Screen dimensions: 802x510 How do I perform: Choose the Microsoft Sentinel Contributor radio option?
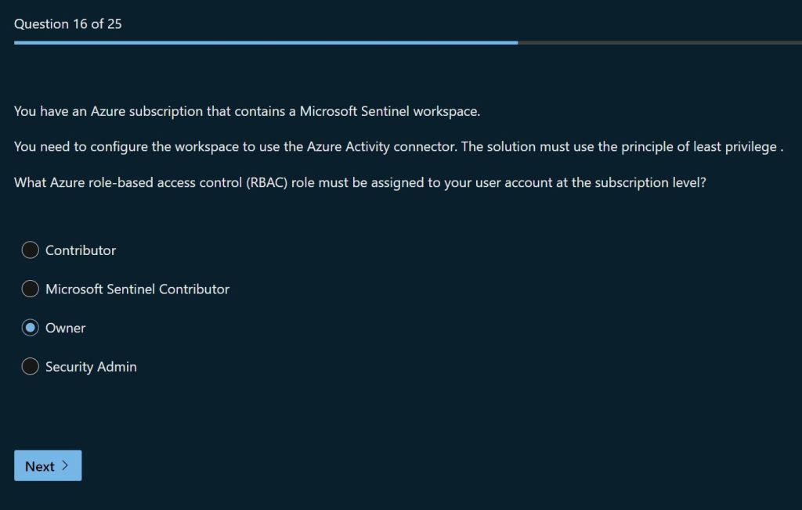(30, 289)
